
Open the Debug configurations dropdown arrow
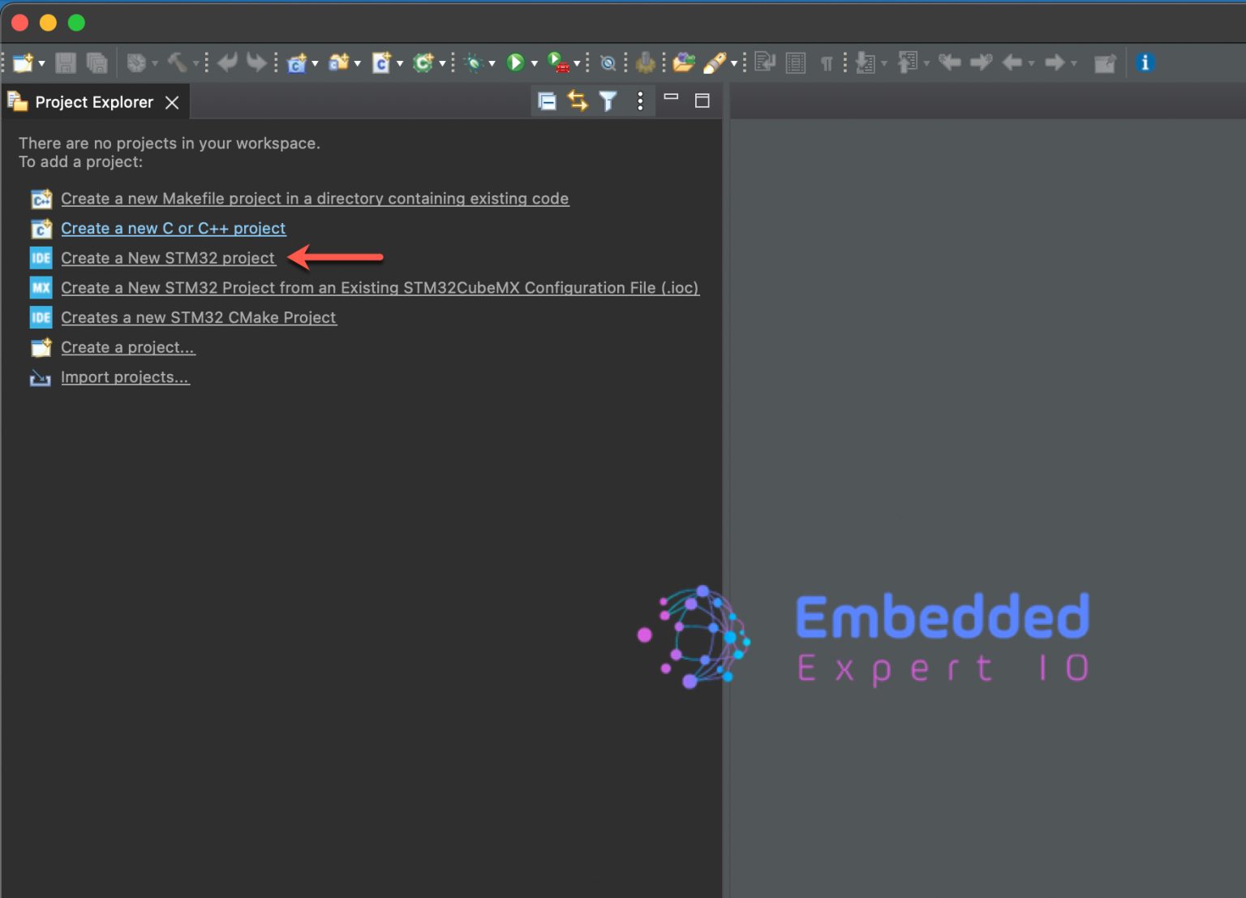point(490,62)
